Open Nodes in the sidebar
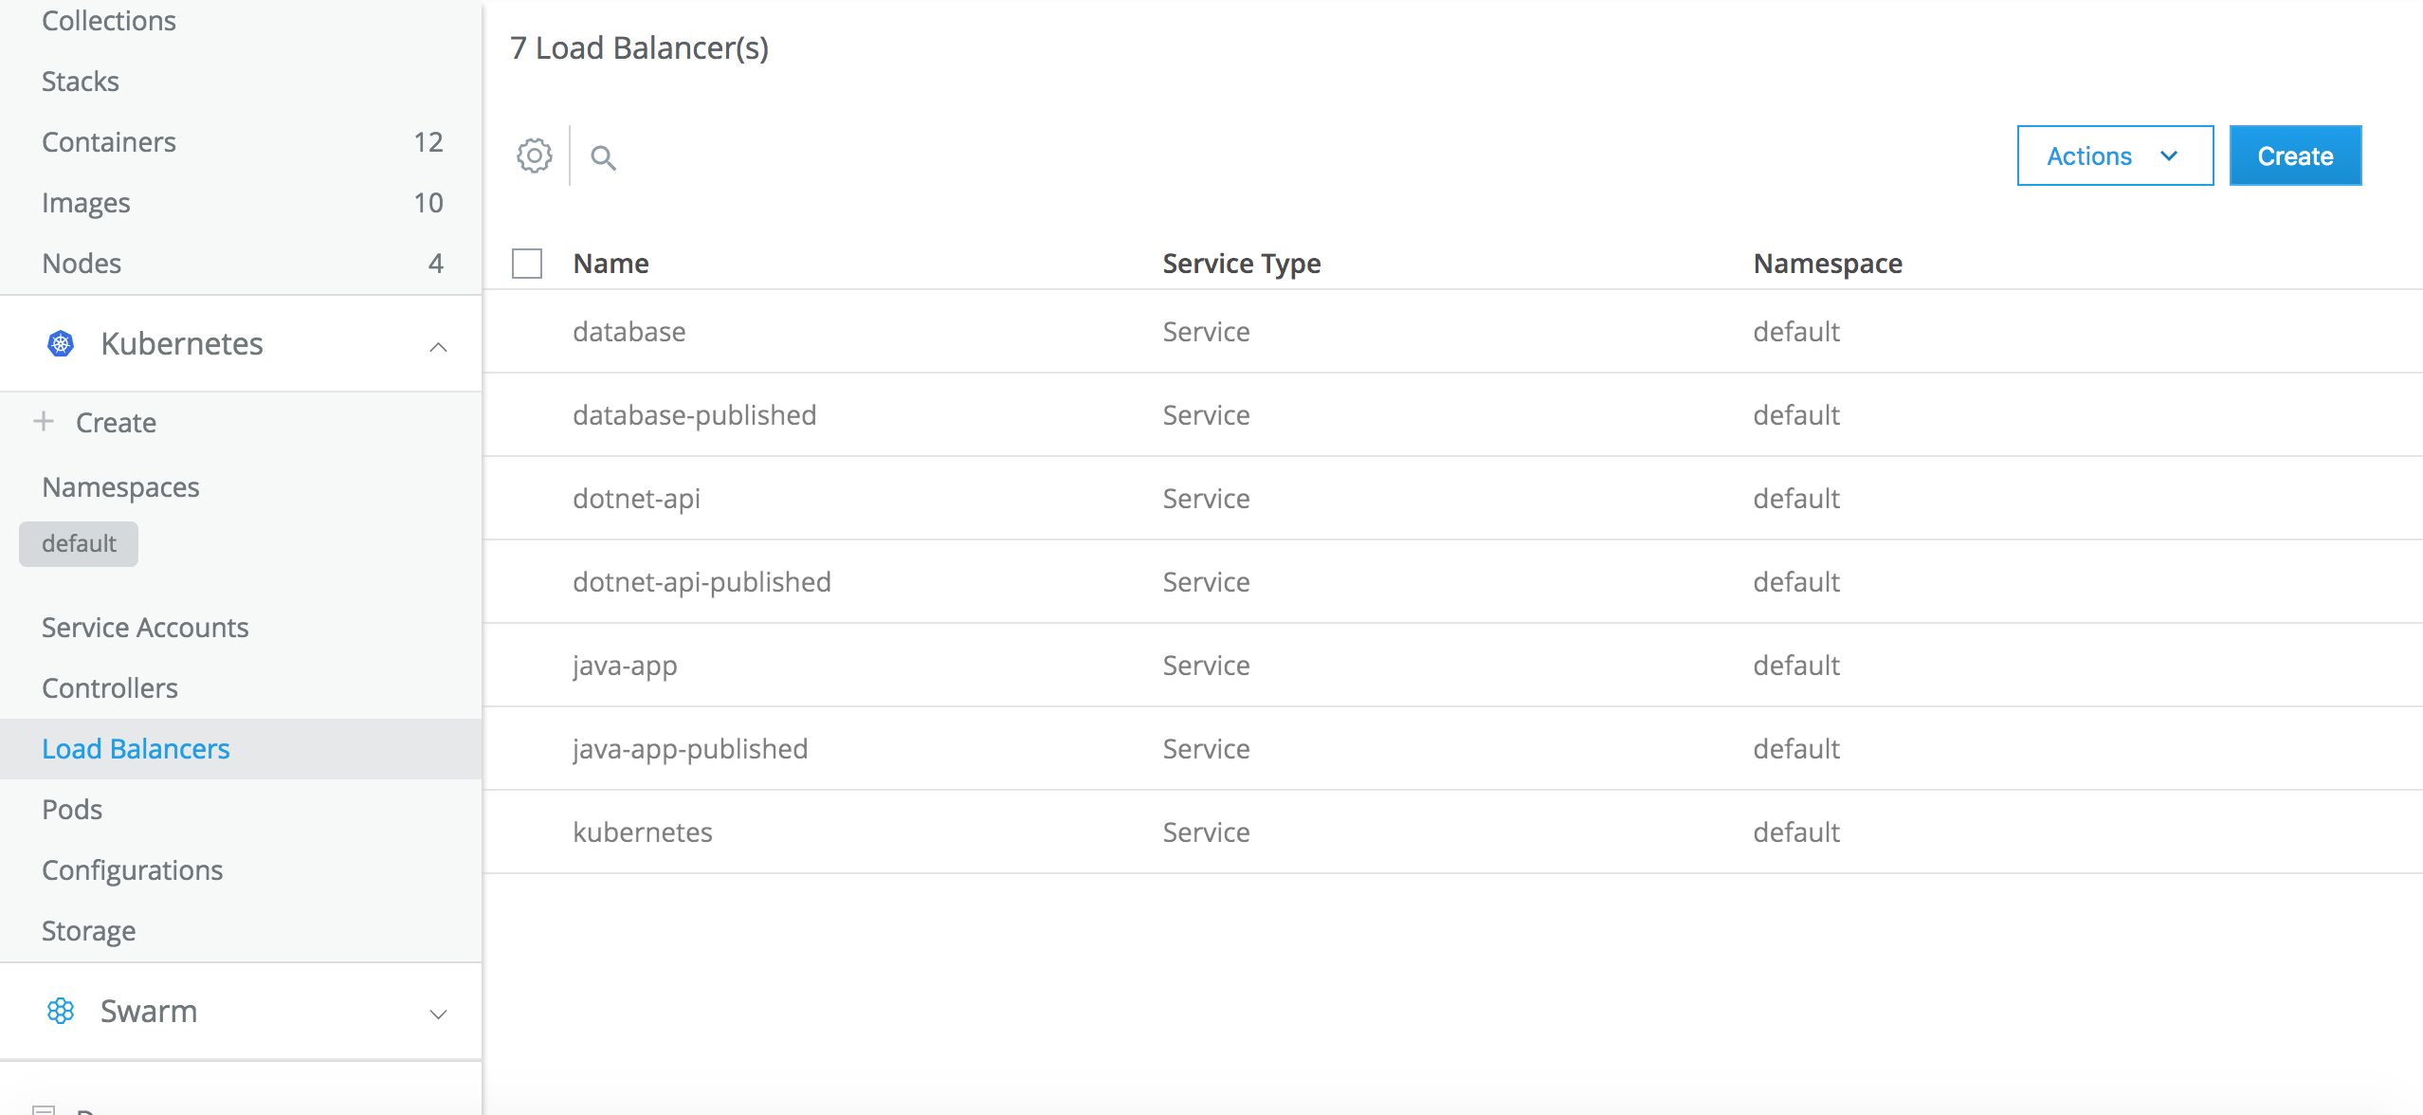2423x1115 pixels. coord(82,264)
